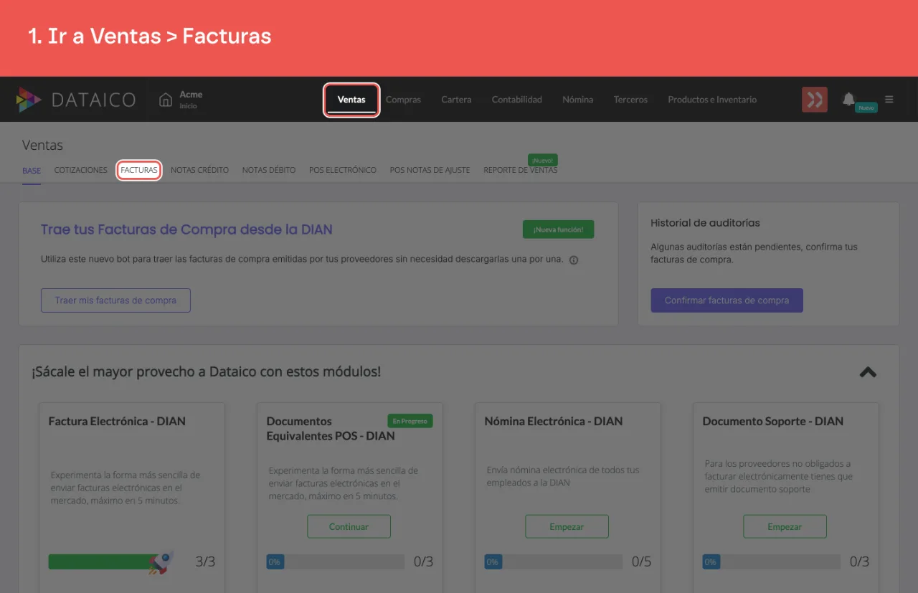Switch to the FACTURAS tab

point(139,171)
